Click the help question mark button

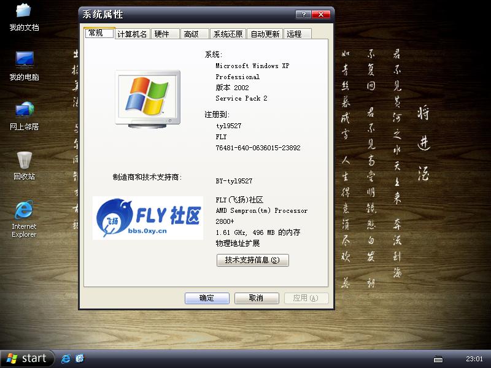point(303,14)
